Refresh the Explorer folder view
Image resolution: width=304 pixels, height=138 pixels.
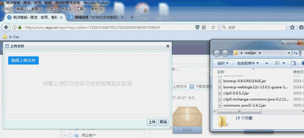[296, 53]
